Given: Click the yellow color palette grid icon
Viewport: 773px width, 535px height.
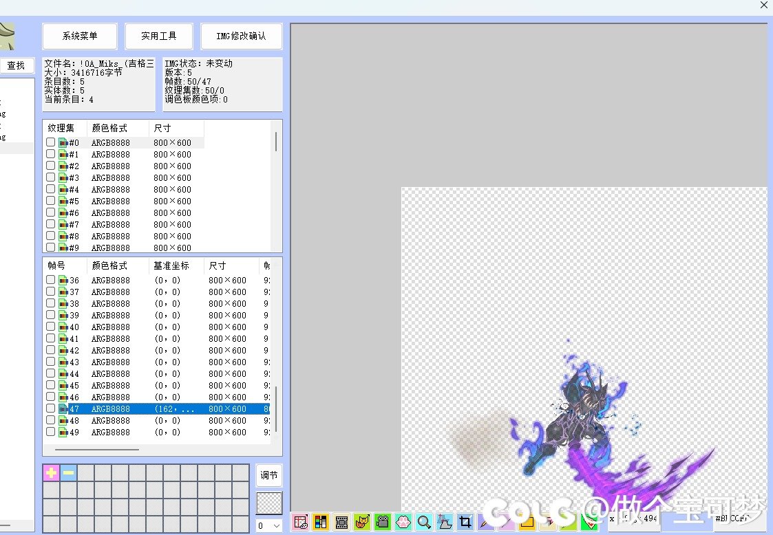Looking at the screenshot, I should click(321, 522).
